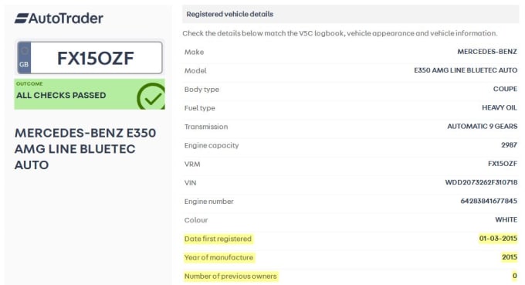Click the VRM value in the details table
This screenshot has width=525, height=285.
coord(503,164)
